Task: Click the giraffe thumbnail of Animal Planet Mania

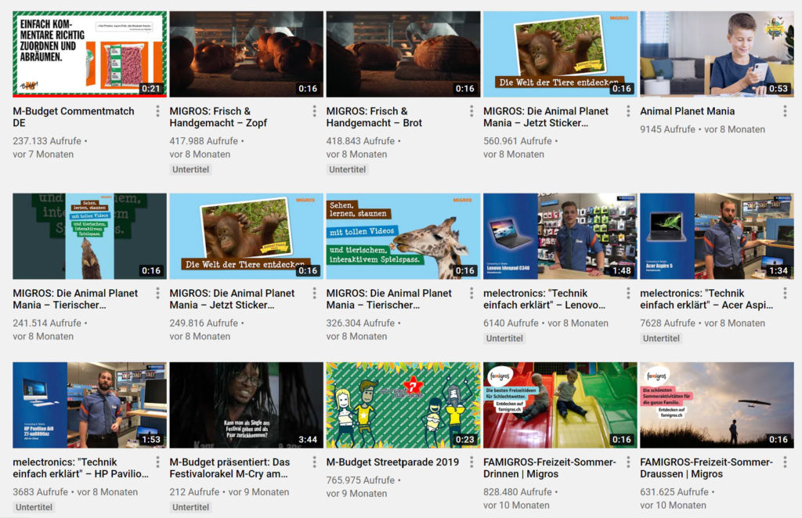Action: (403, 236)
